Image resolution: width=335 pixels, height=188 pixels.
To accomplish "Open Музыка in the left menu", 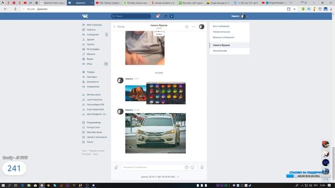I will coord(91,54).
